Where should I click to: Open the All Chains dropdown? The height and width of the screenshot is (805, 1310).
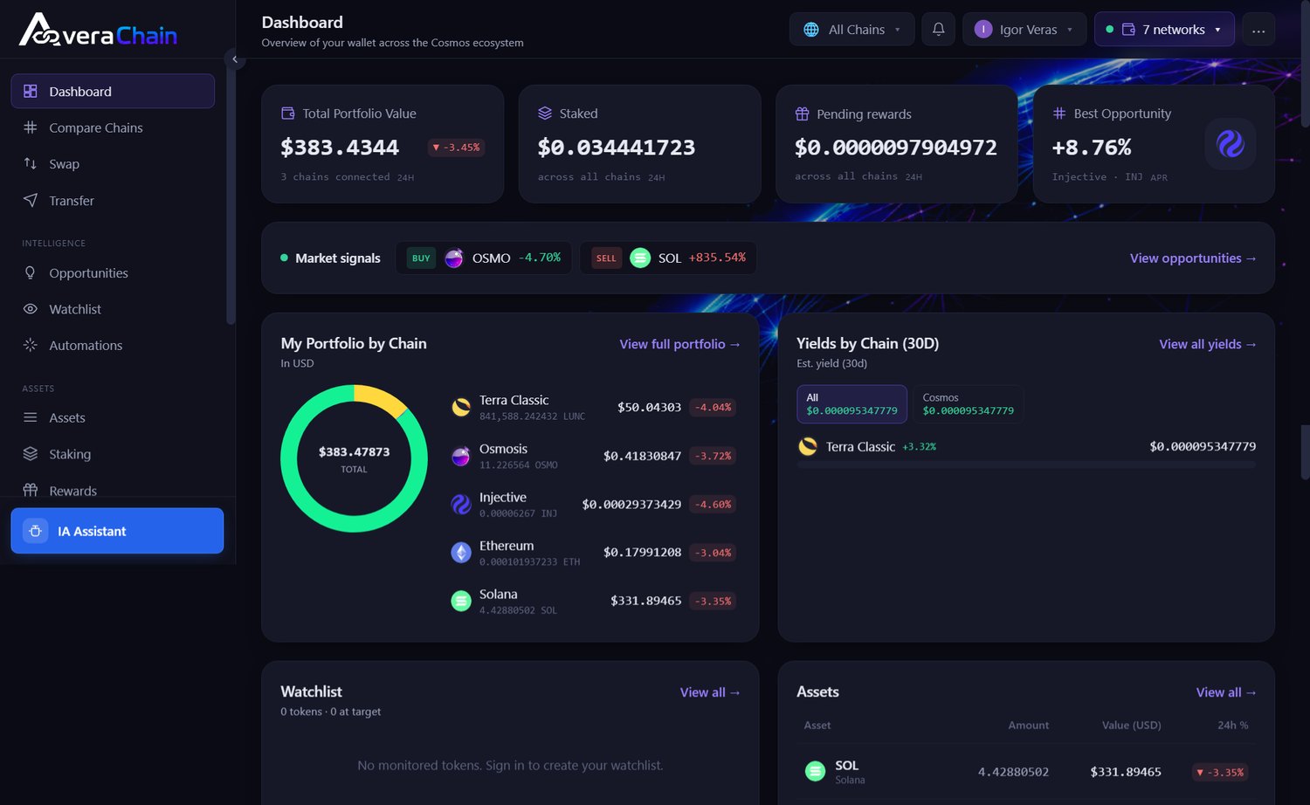(x=851, y=30)
